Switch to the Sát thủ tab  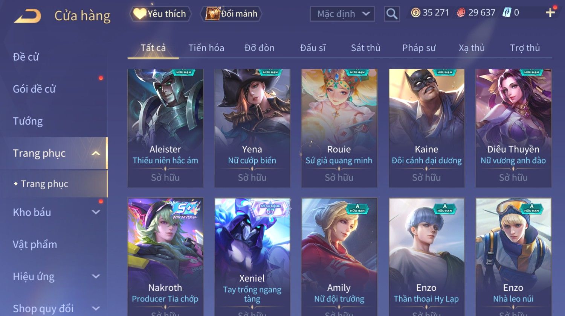pyautogui.click(x=365, y=48)
